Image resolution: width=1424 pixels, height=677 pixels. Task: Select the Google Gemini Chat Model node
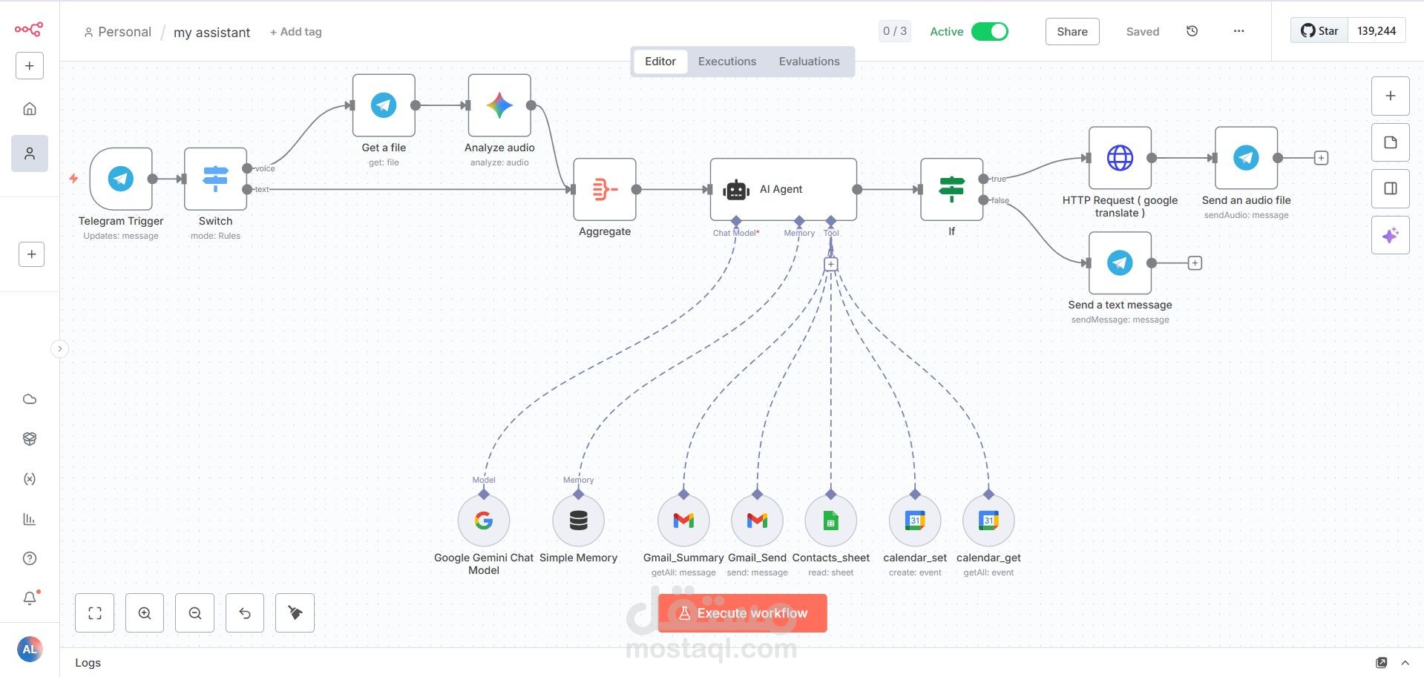coord(484,521)
